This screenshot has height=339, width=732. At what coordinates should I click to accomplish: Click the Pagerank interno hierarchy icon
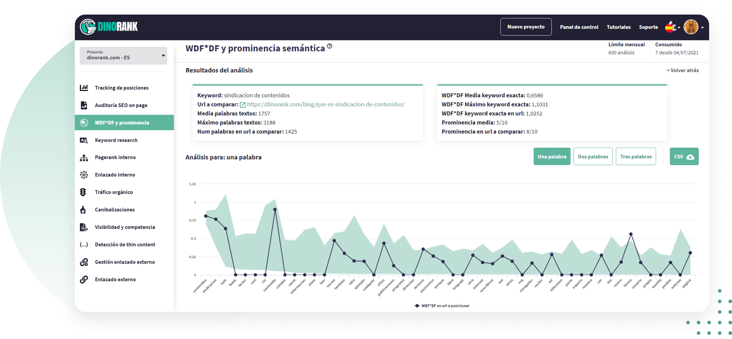pos(84,158)
